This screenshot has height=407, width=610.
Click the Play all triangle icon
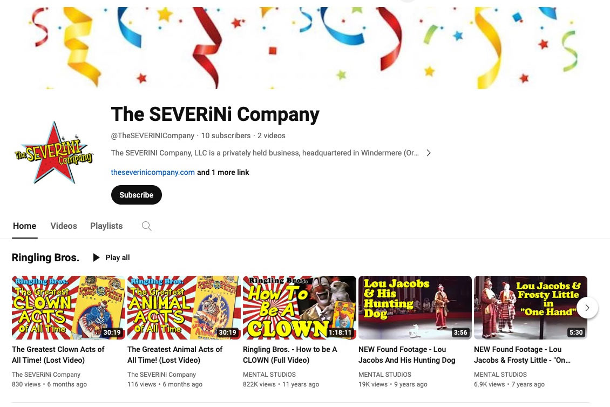tap(96, 257)
